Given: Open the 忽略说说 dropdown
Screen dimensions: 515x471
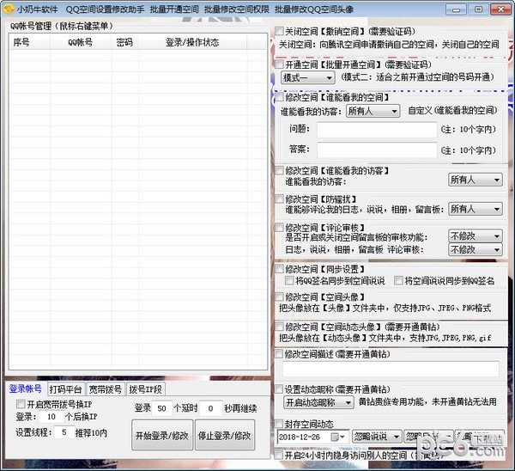Looking at the screenshot, I should 377,437.
